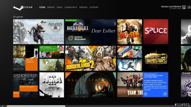Open the Battlefield 3 tile
This screenshot has height=107, width=191.
(77, 25)
